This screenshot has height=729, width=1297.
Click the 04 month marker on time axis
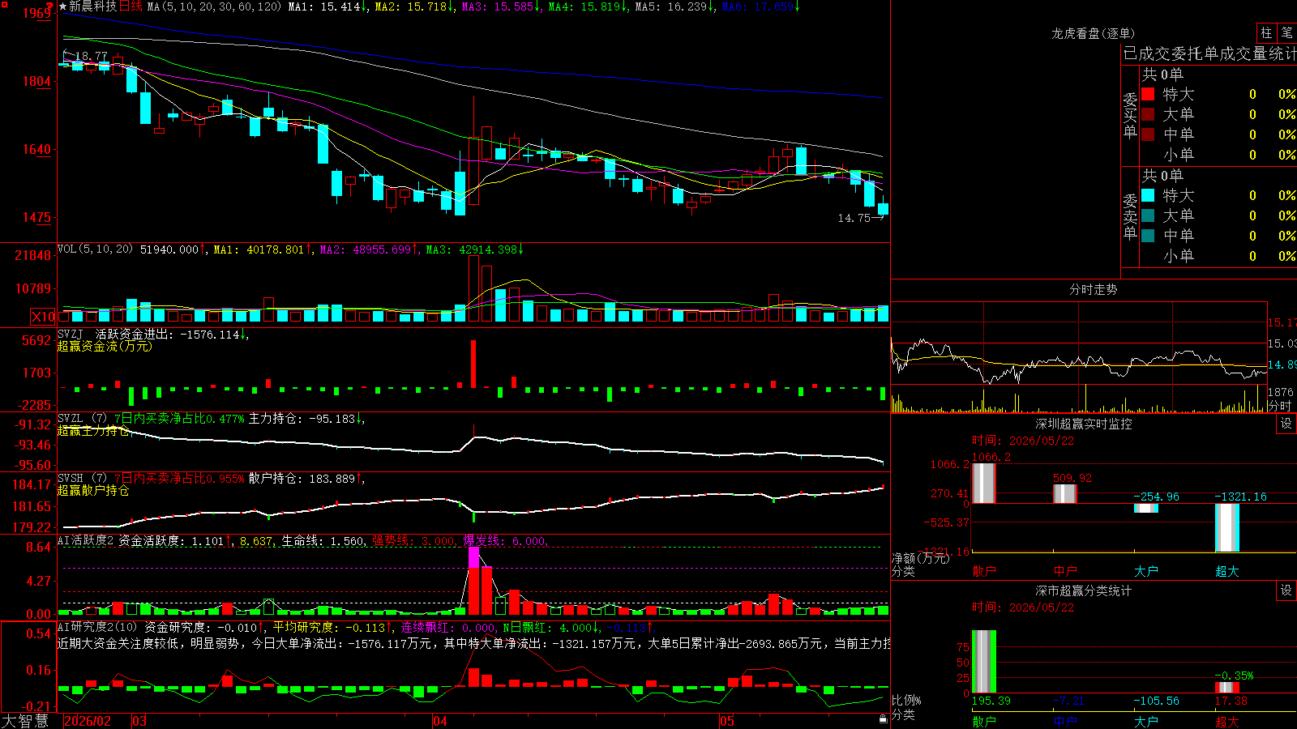(x=440, y=721)
